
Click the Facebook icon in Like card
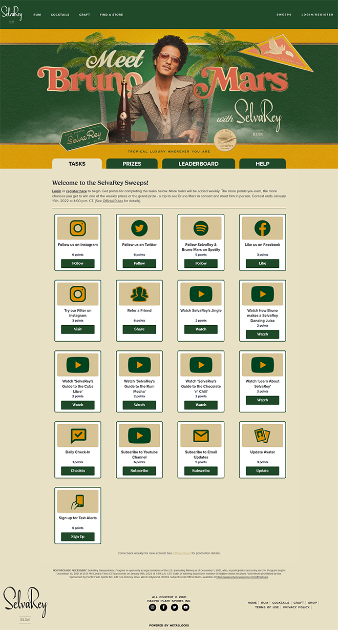[262, 228]
